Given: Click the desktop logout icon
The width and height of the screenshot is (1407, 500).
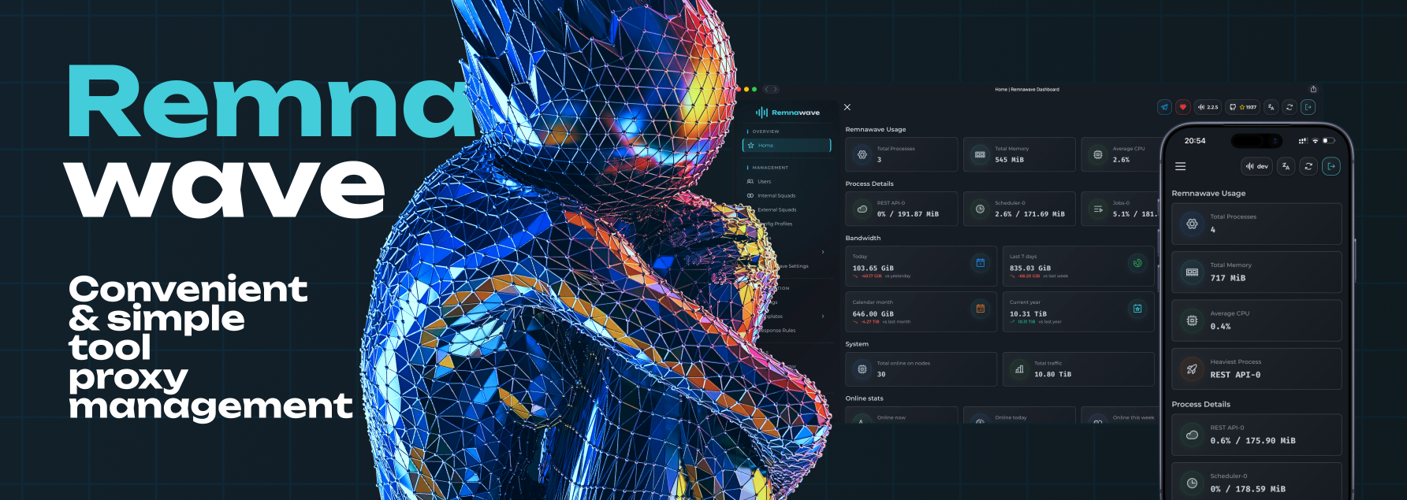Looking at the screenshot, I should click(x=1308, y=107).
